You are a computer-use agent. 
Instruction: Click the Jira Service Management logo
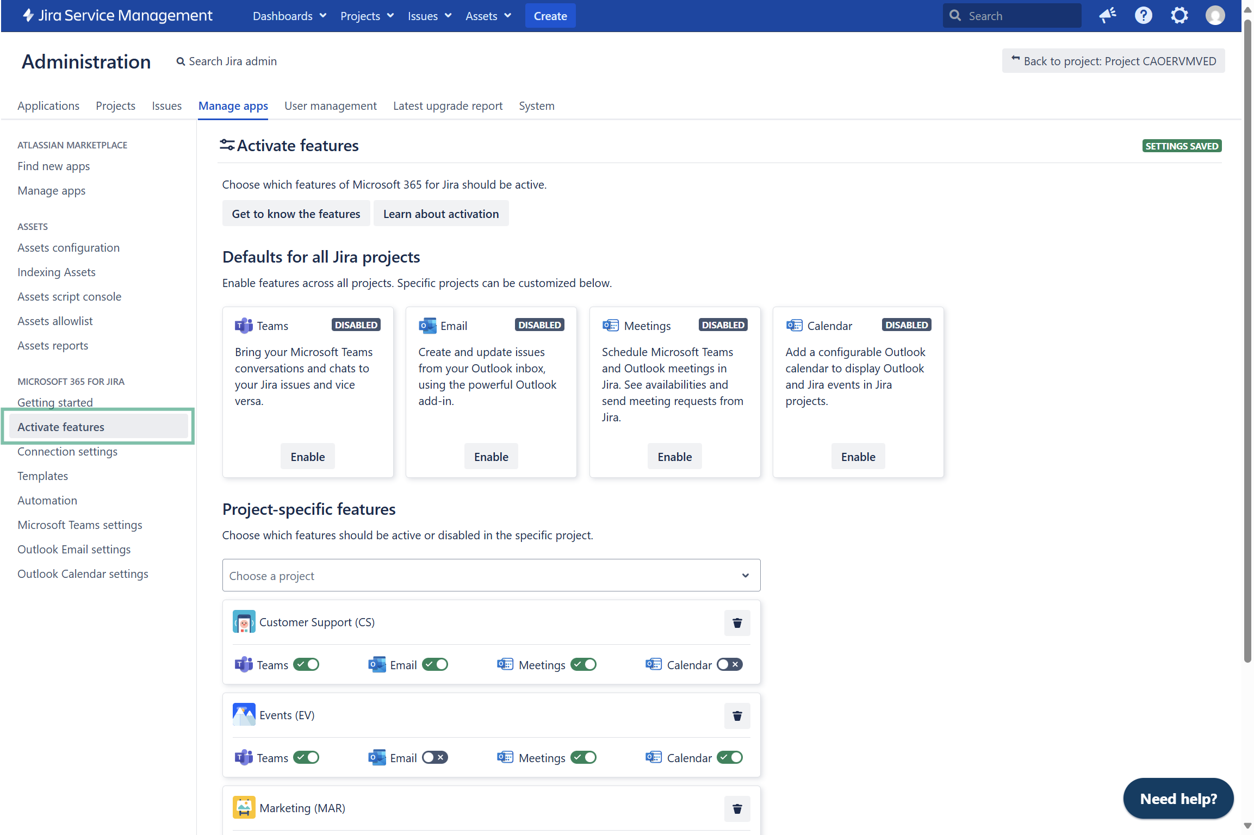coord(117,15)
